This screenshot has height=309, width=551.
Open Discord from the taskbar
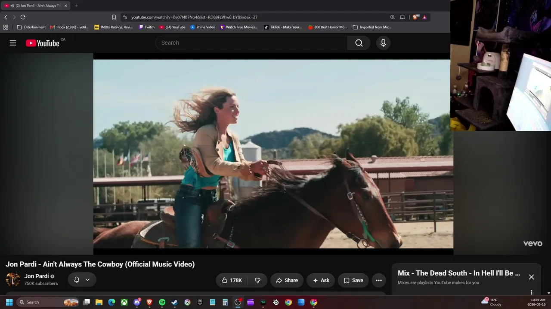[x=137, y=302]
